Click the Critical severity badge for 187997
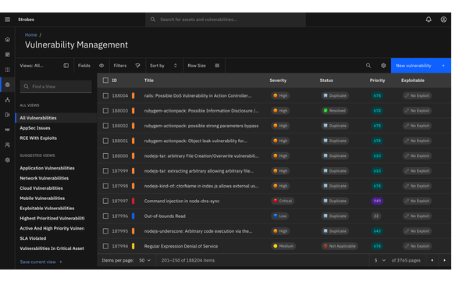The height and width of the screenshot is (282, 452). [x=283, y=201]
